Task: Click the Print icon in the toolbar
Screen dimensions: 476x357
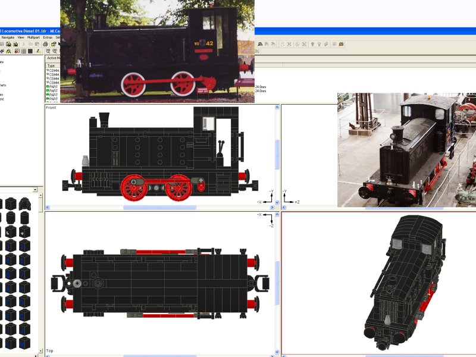Action: (45, 44)
